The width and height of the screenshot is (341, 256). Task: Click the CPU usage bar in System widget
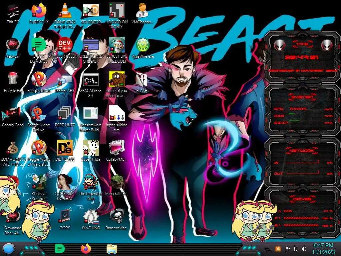298,109
